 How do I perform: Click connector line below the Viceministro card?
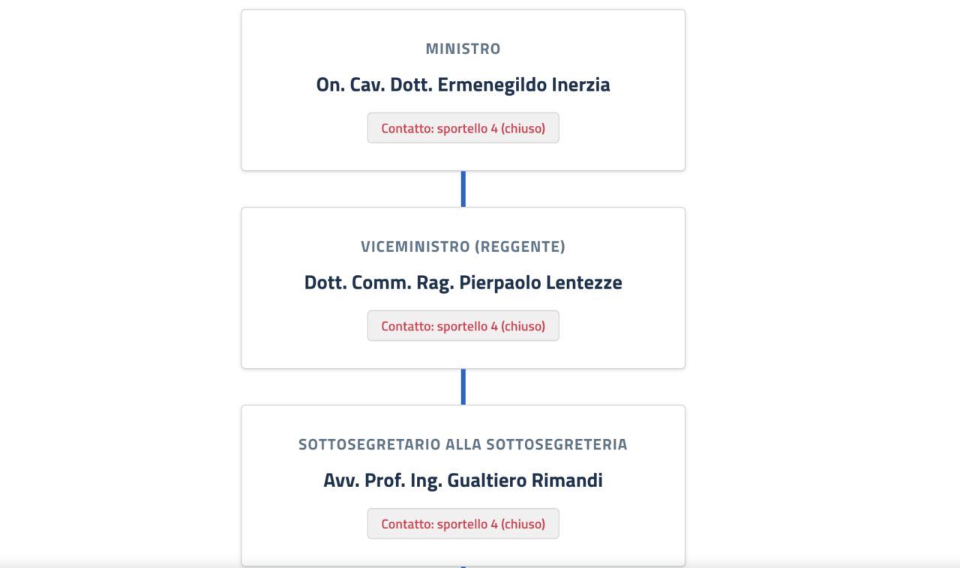pyautogui.click(x=463, y=387)
